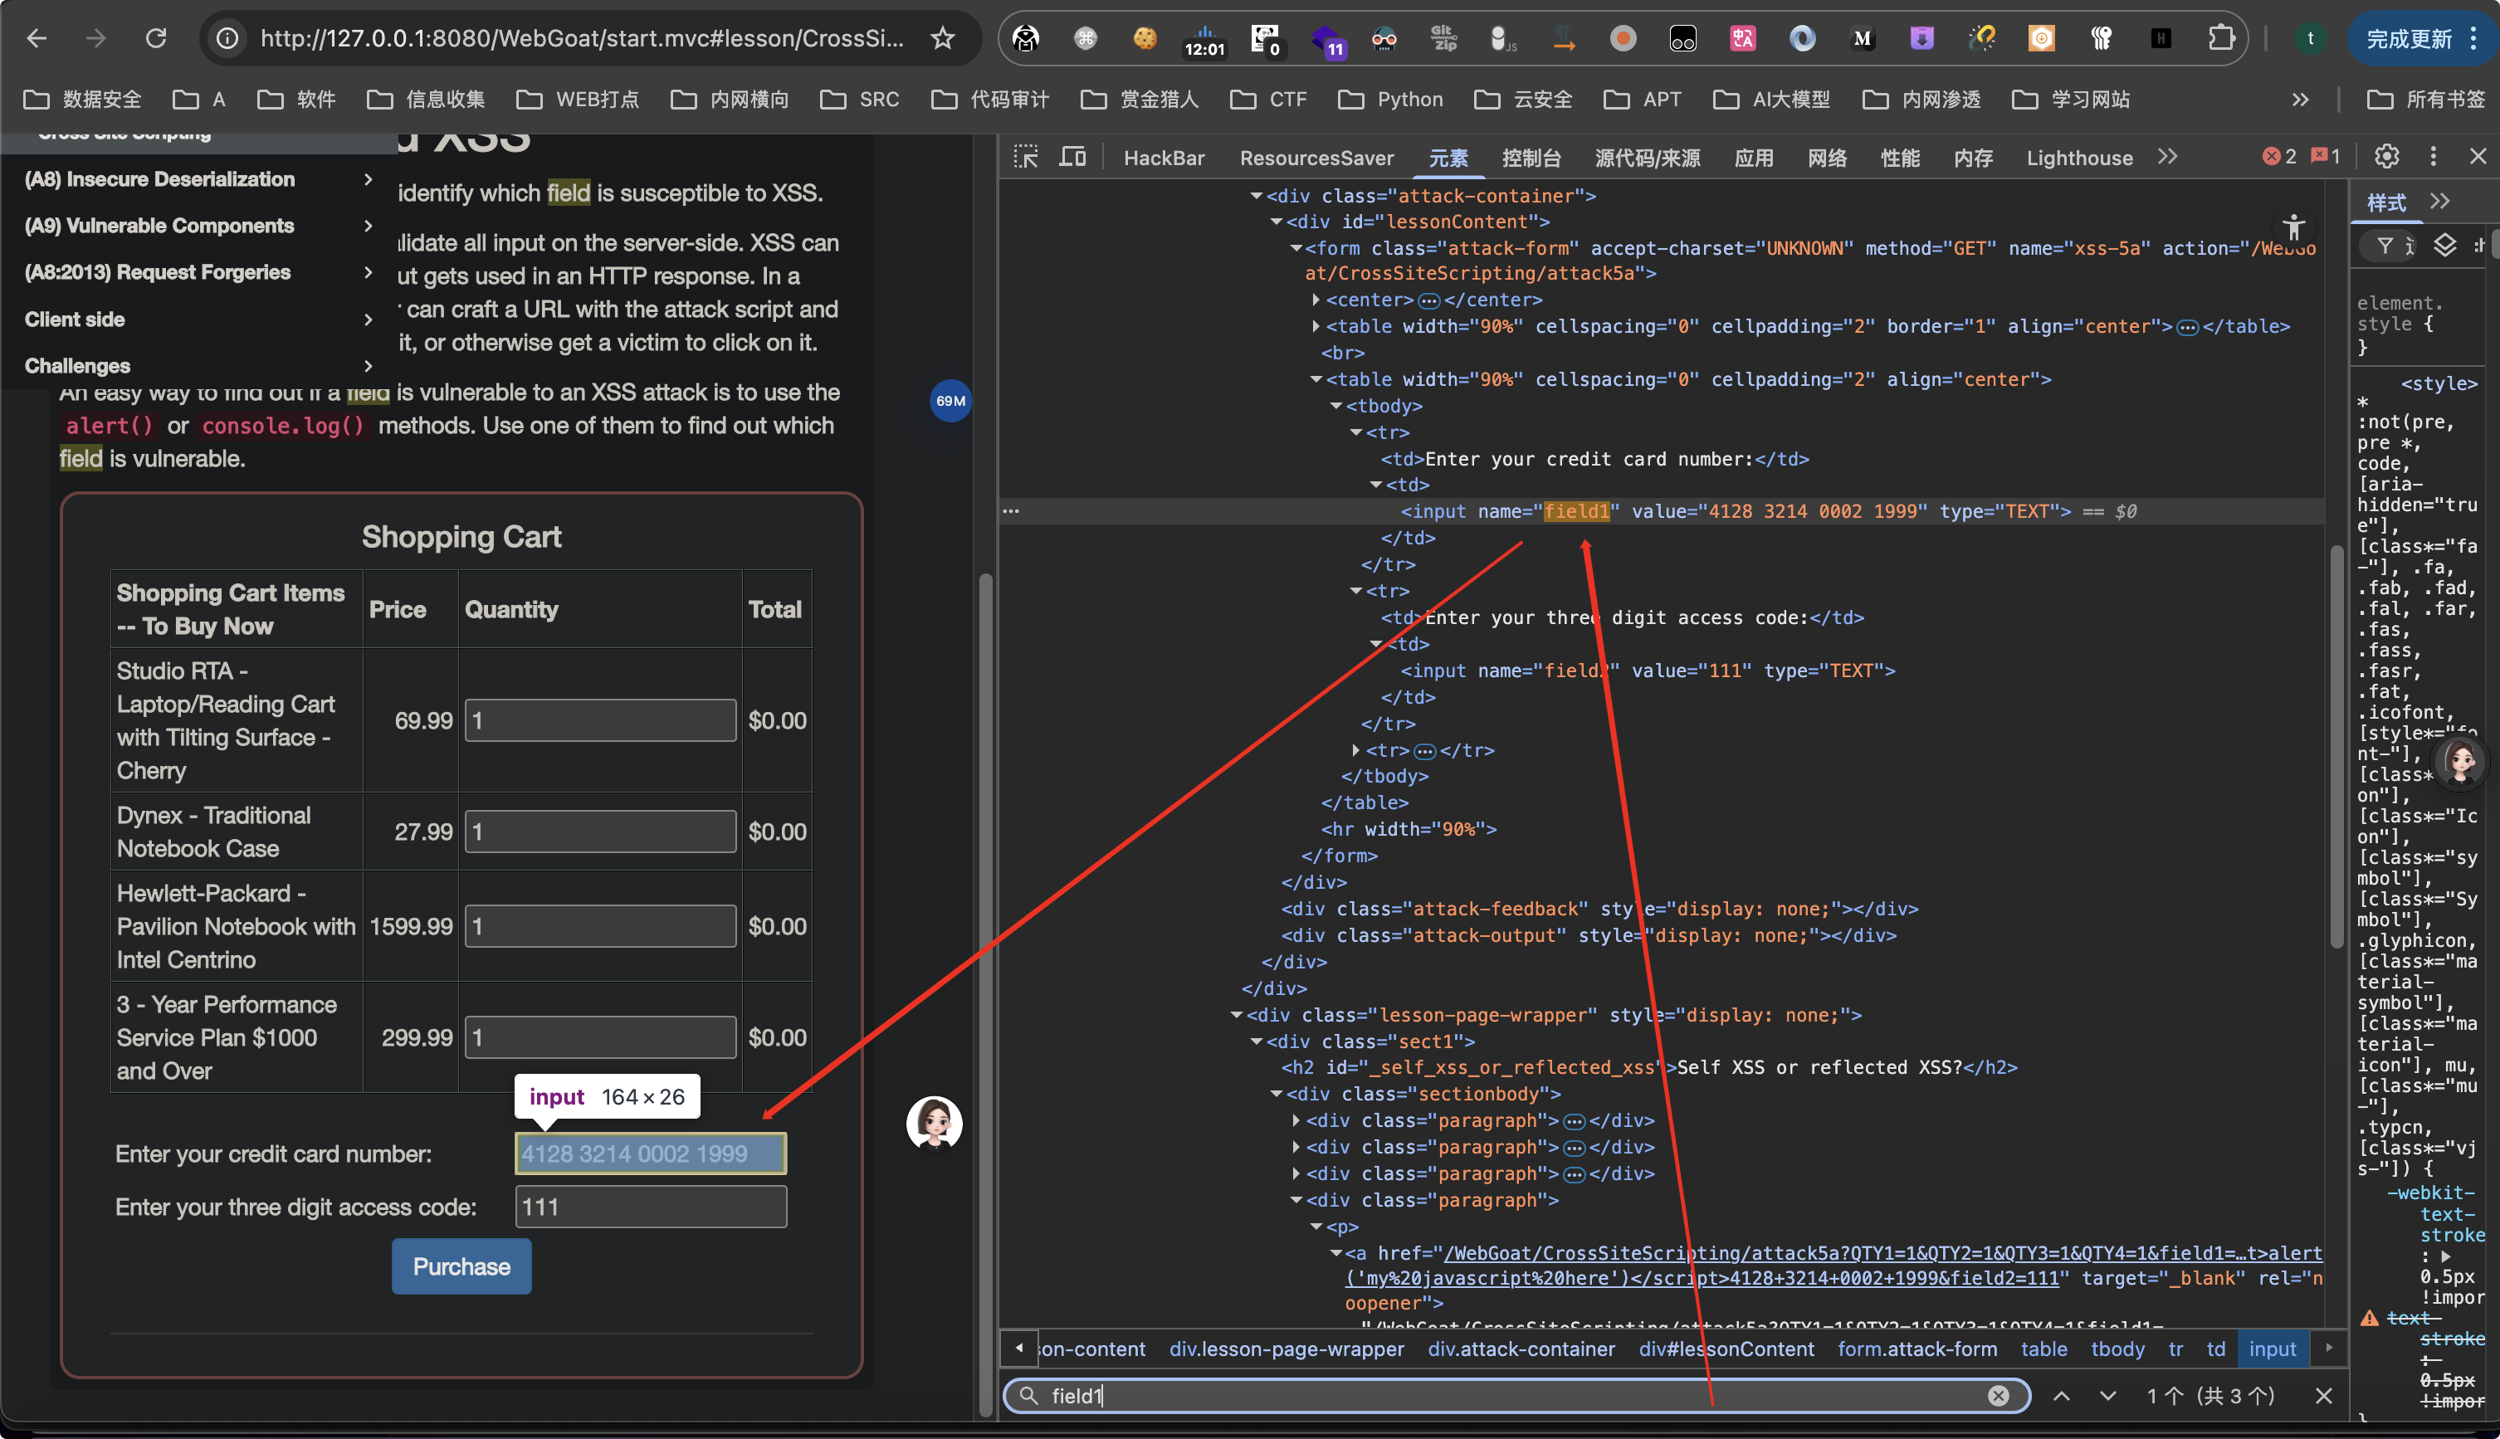Focus the three digit access code field
The height and width of the screenshot is (1439, 2500).
[x=651, y=1207]
